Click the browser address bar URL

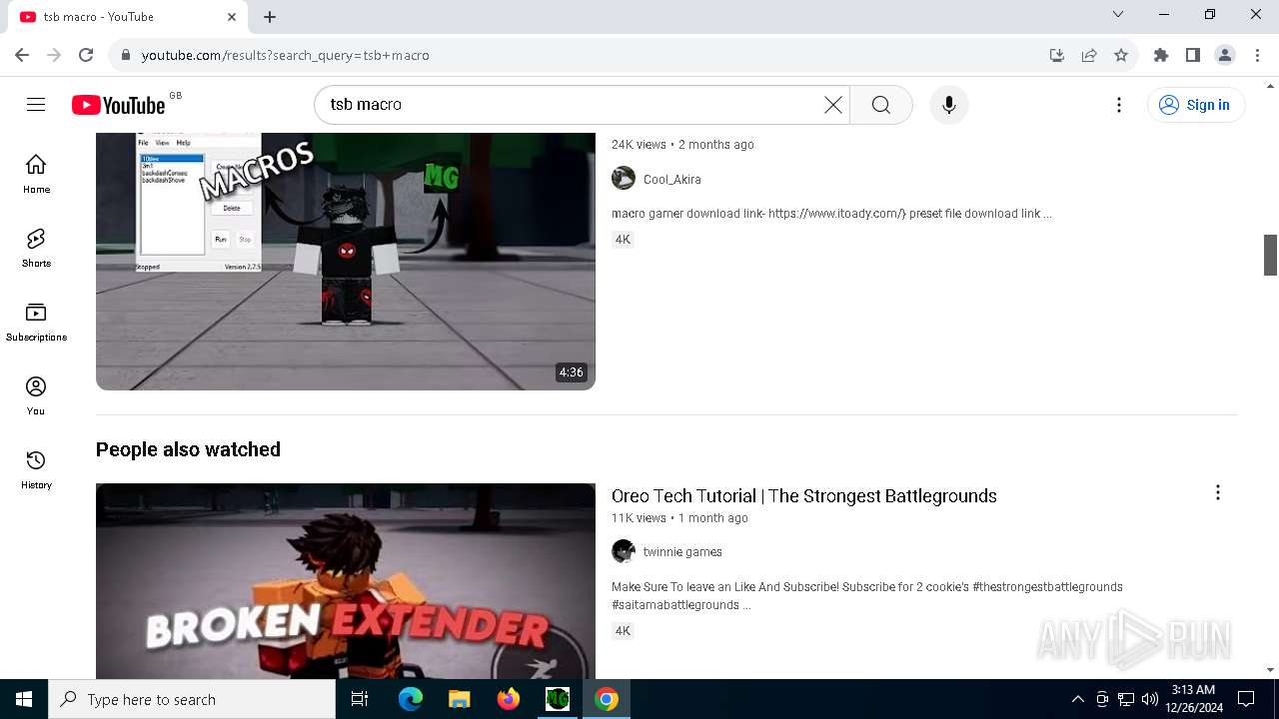click(x=286, y=55)
